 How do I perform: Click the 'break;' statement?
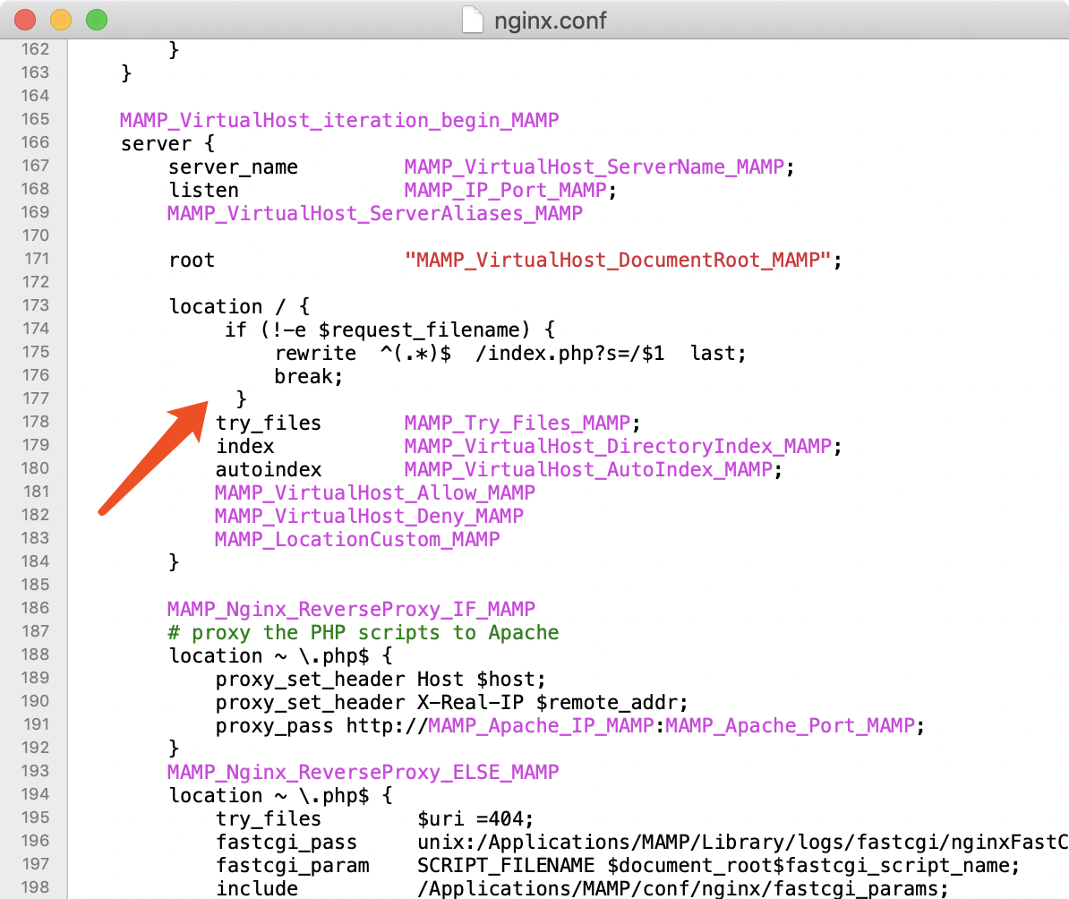[x=308, y=376]
